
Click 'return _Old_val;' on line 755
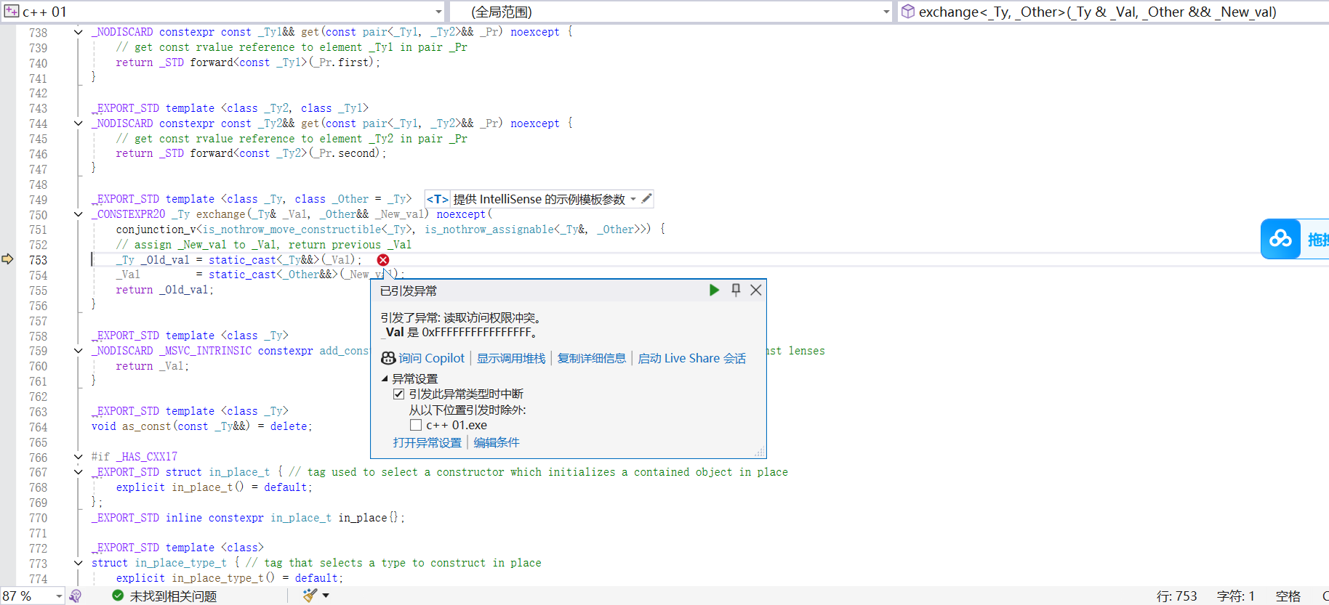[x=165, y=290]
